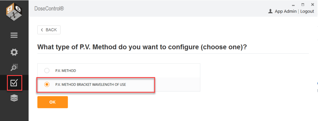
Task: Close the DoseControl window
Action: [313, 4]
